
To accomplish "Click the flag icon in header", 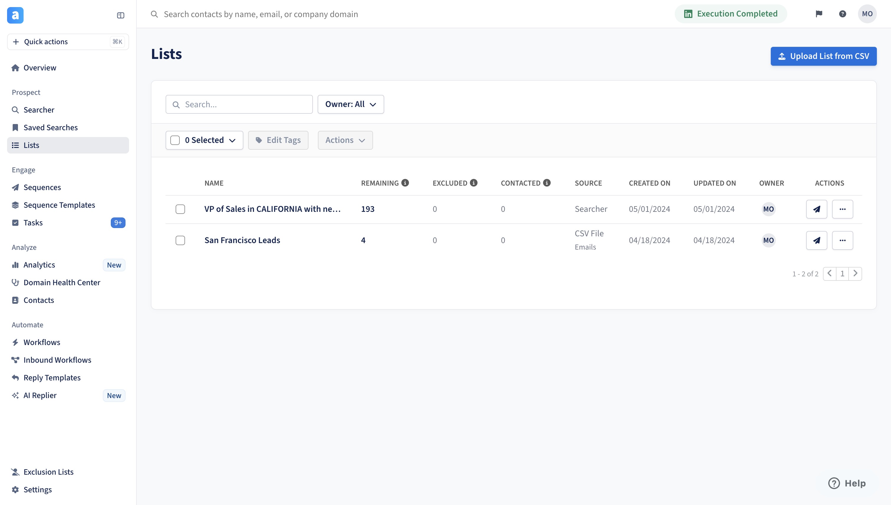I will pyautogui.click(x=819, y=14).
